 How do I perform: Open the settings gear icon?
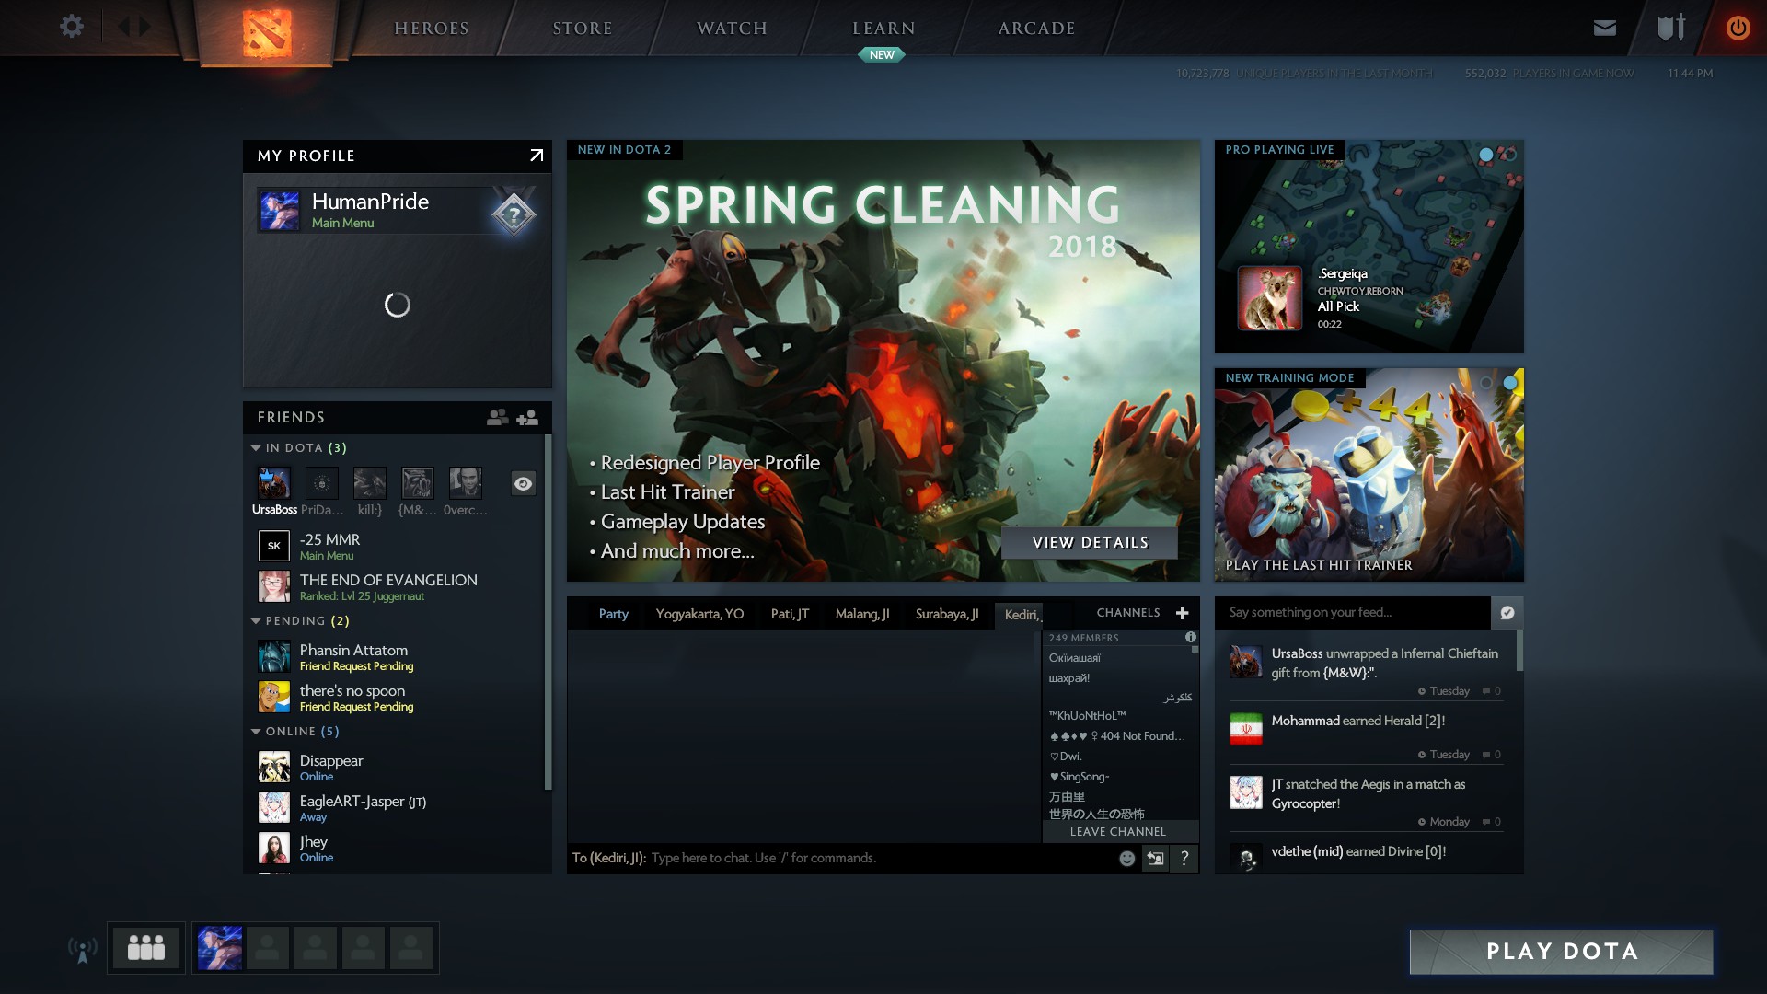72,27
